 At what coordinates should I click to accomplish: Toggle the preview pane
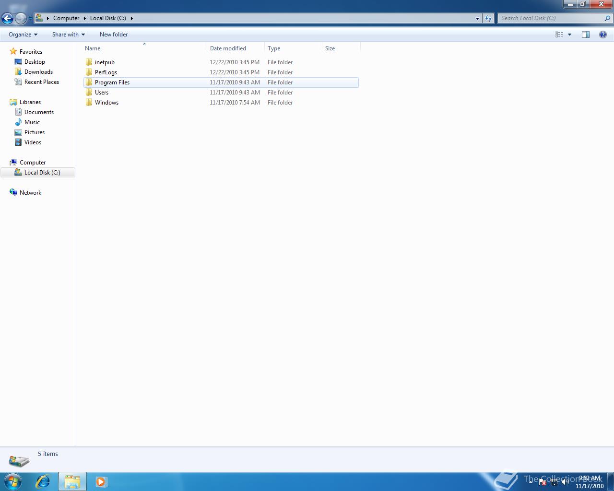585,34
